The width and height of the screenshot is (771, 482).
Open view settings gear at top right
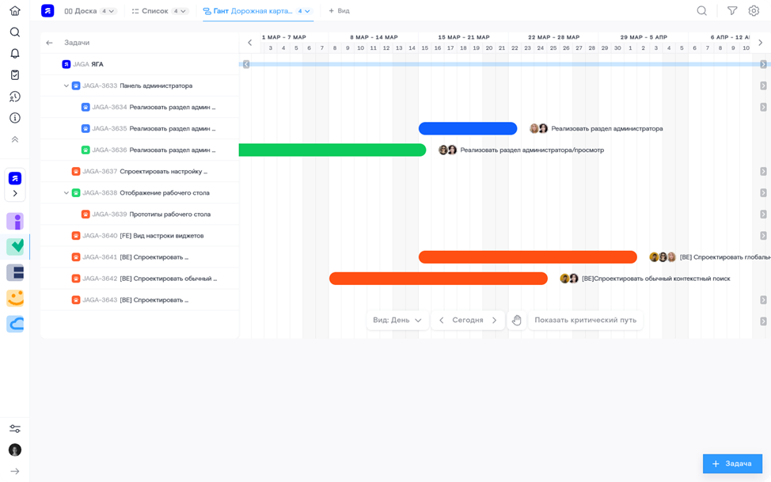754,11
